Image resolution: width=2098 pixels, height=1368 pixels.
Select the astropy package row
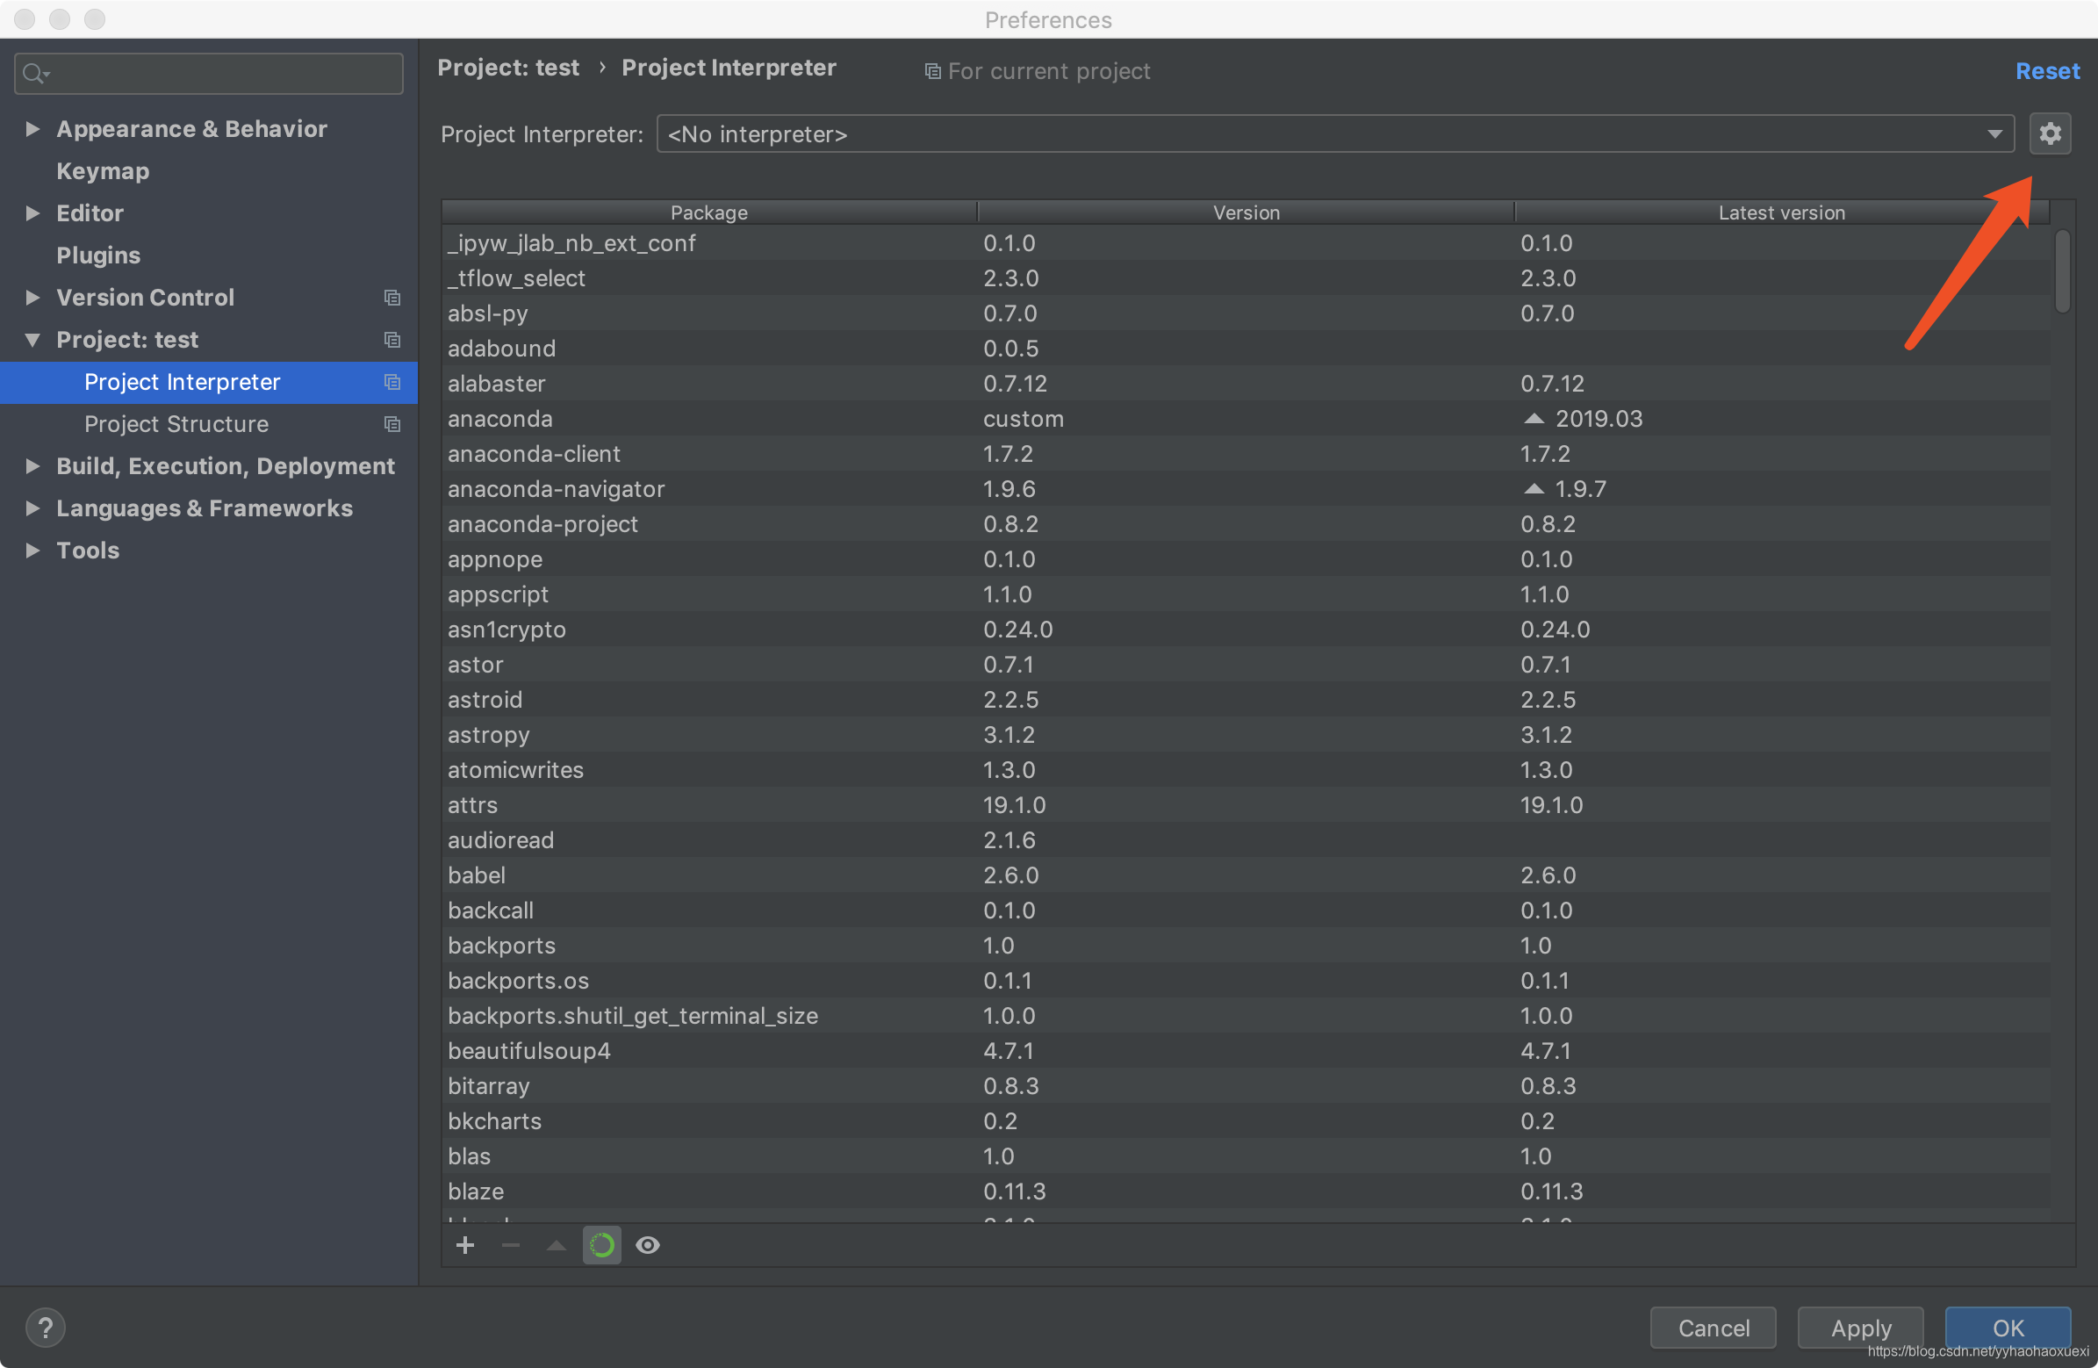pos(1246,735)
